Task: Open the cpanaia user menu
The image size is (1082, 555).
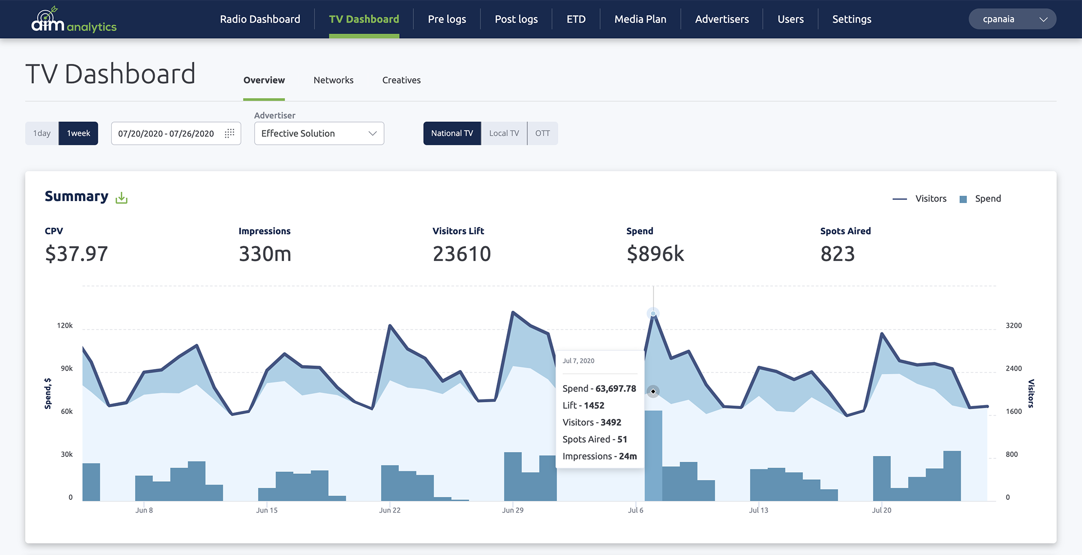Action: pos(1012,19)
